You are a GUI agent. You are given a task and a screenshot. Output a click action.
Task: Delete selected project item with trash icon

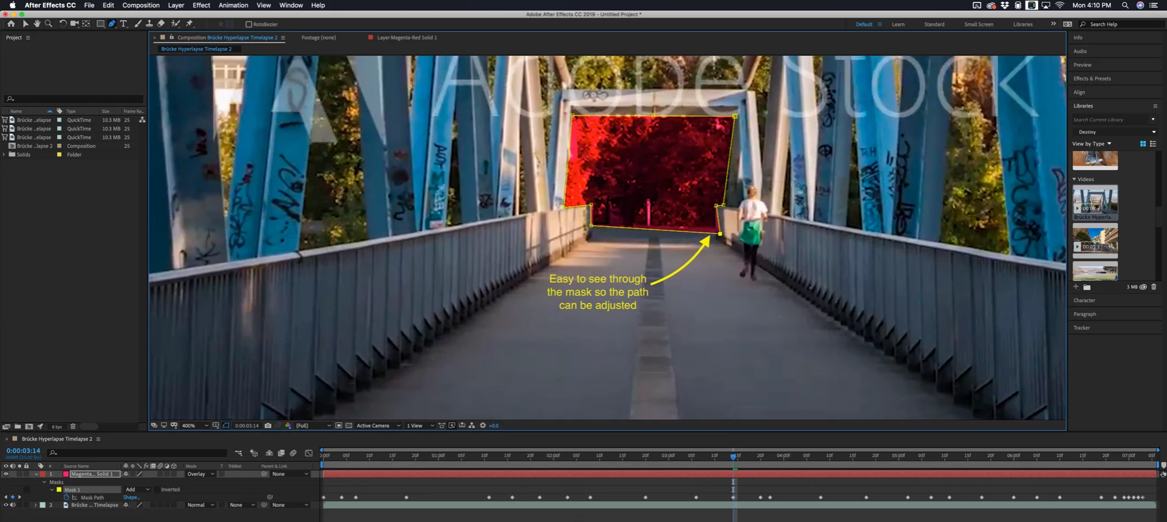click(x=73, y=427)
